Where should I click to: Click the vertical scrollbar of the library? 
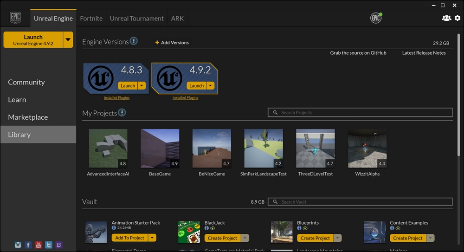click(459, 95)
